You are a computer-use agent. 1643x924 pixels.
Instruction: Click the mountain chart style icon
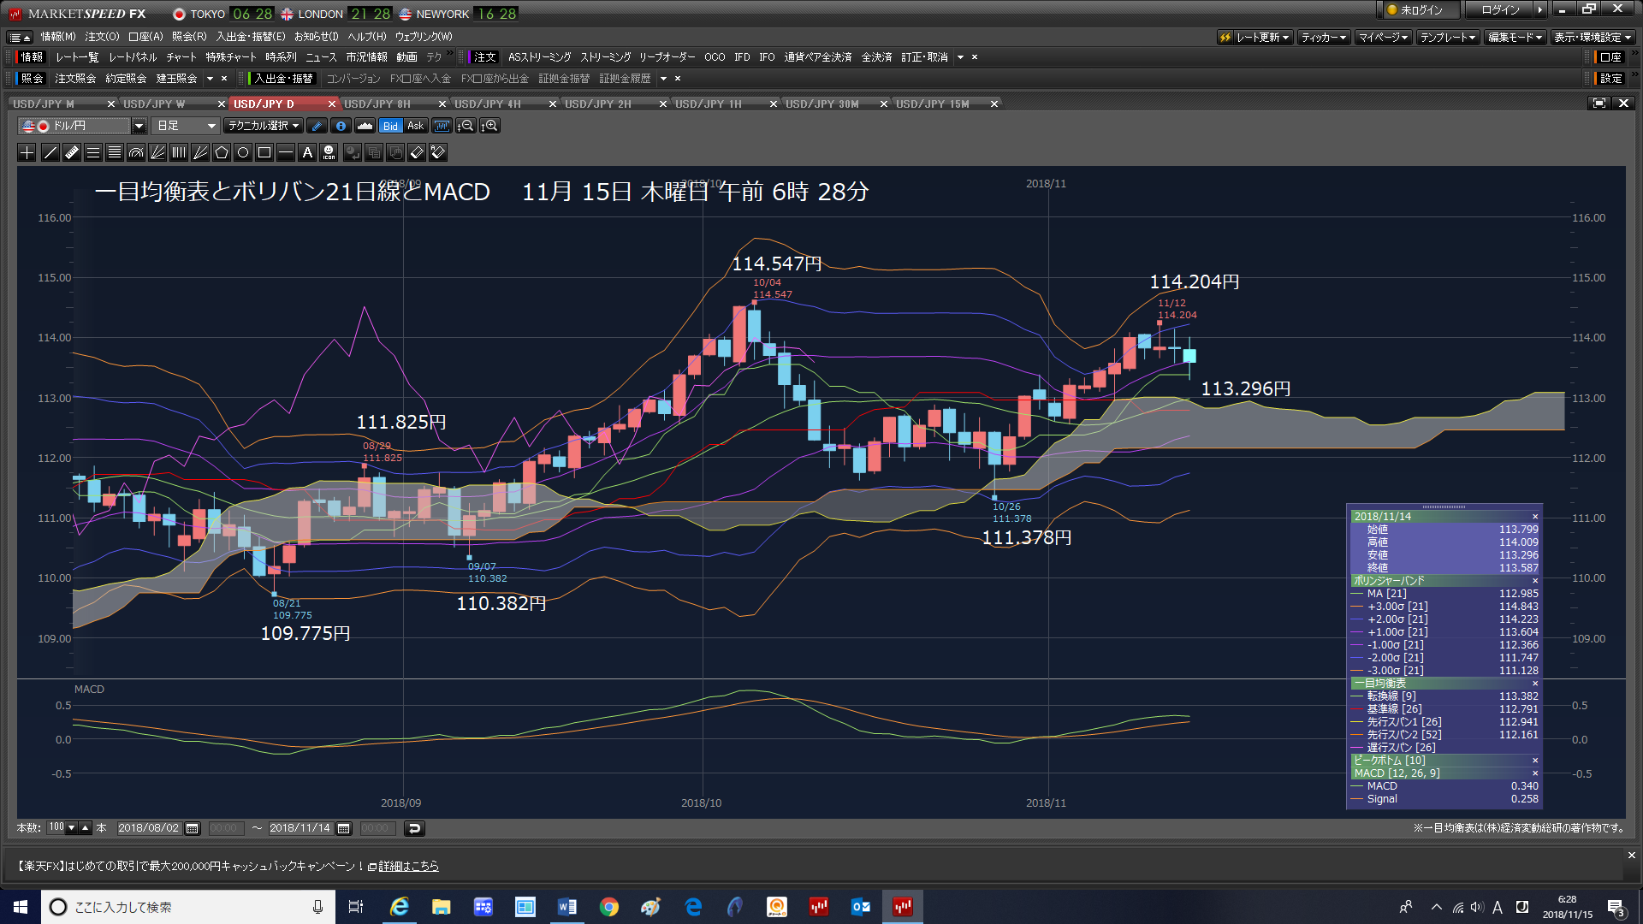pyautogui.click(x=365, y=126)
